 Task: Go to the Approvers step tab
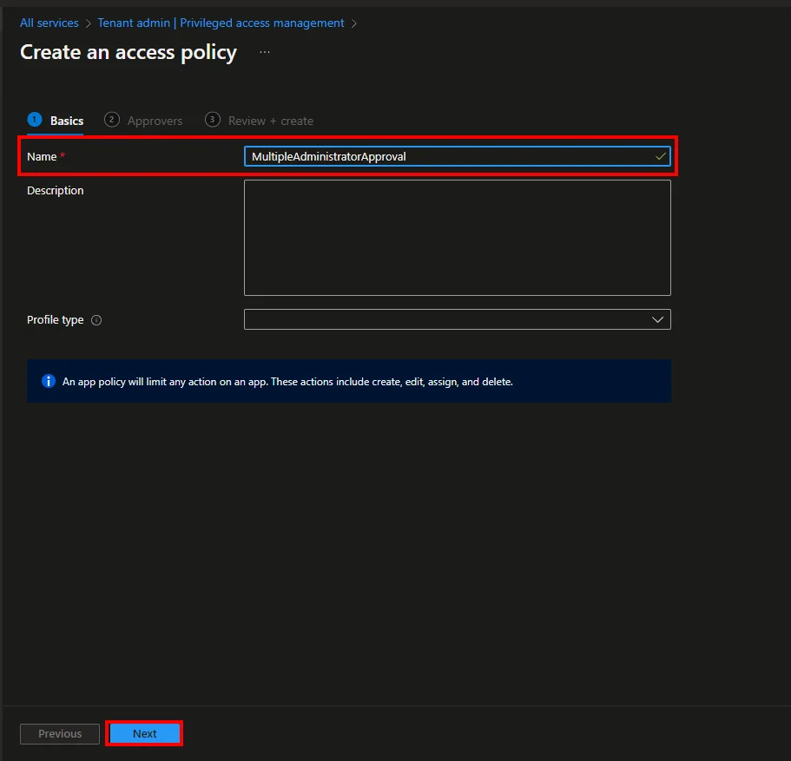click(143, 121)
